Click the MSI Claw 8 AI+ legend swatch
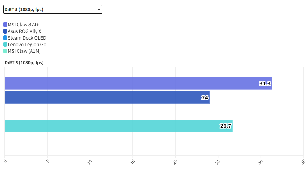The height and width of the screenshot is (169, 308). coord(5,25)
